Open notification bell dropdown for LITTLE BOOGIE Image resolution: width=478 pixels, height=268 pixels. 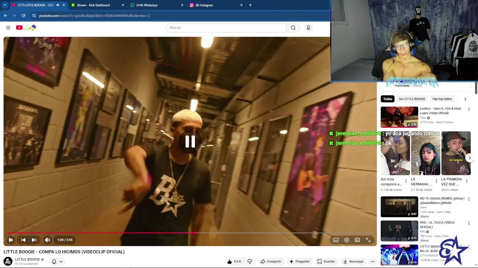pos(57,261)
